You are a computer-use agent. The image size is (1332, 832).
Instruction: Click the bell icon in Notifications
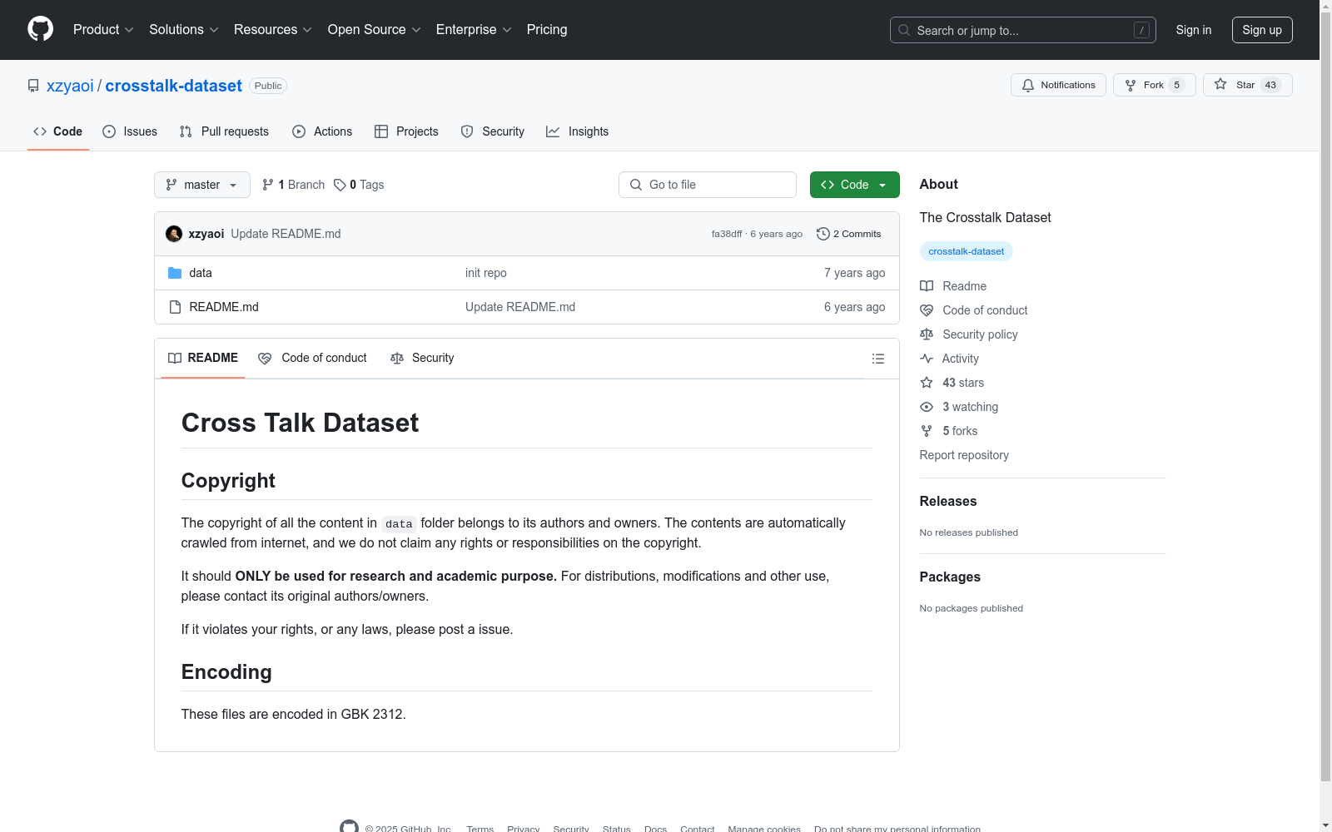pyautogui.click(x=1028, y=85)
